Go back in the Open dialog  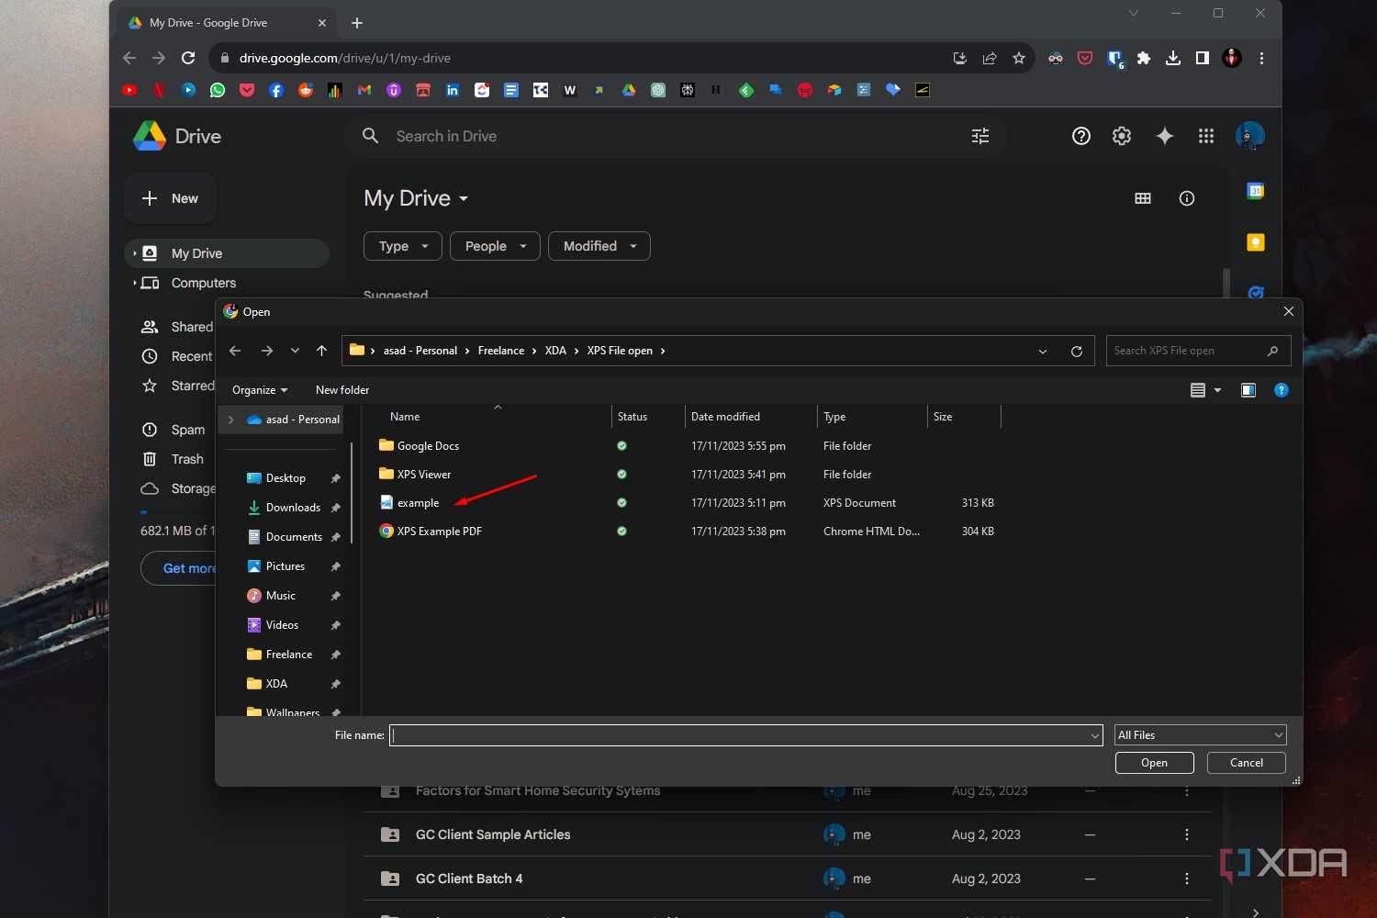tap(235, 351)
